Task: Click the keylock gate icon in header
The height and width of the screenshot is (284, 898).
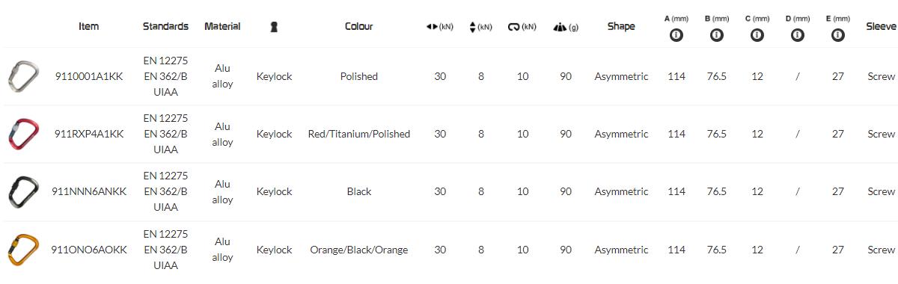Action: tap(274, 27)
